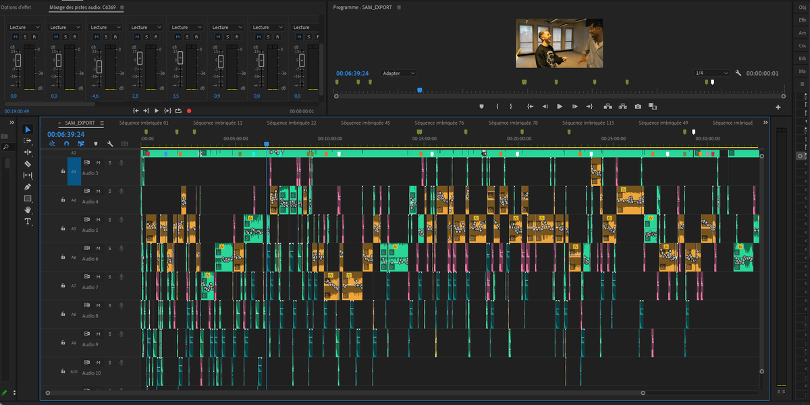Click the Extract button in Program monitor
Image resolution: width=810 pixels, height=405 pixels.
(x=622, y=106)
